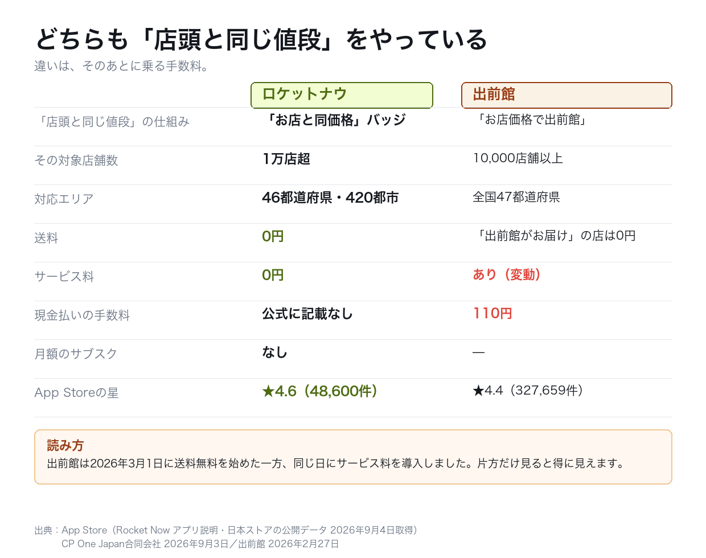Image resolution: width=706 pixels, height=558 pixels.
Task: Click the cell 公式に記載なし
Action: 307,314
